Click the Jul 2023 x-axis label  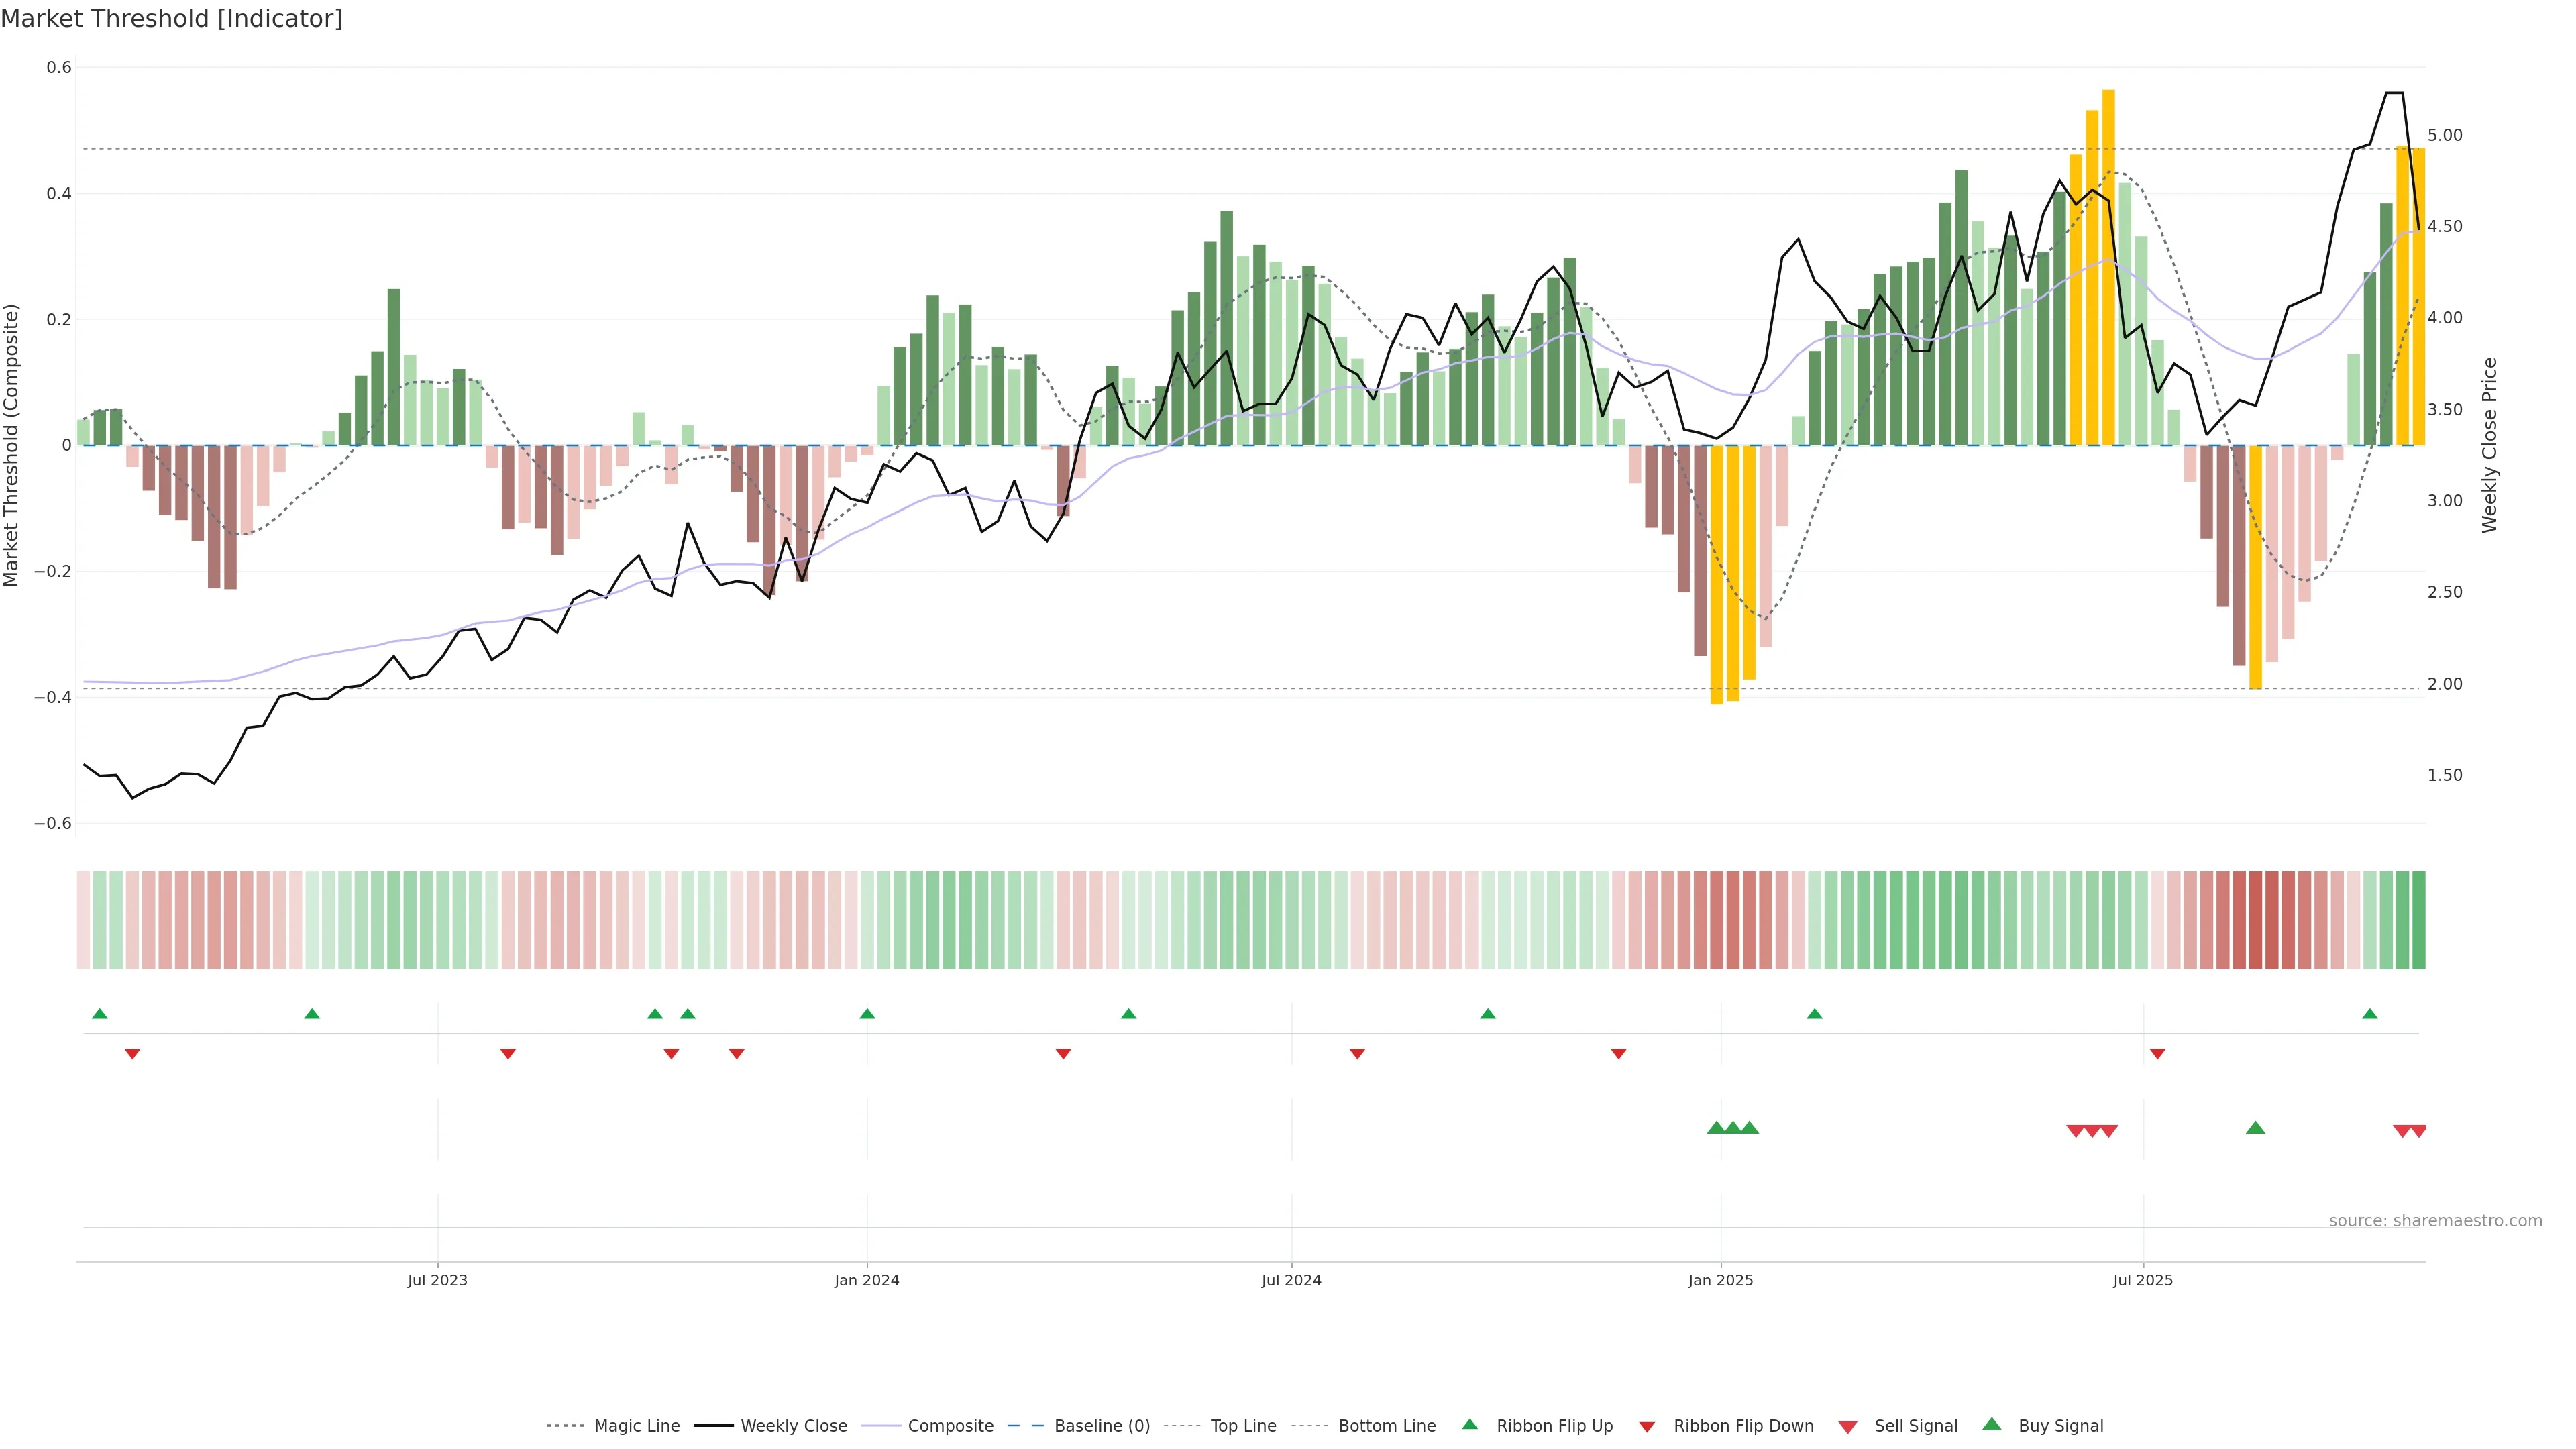point(437,1280)
